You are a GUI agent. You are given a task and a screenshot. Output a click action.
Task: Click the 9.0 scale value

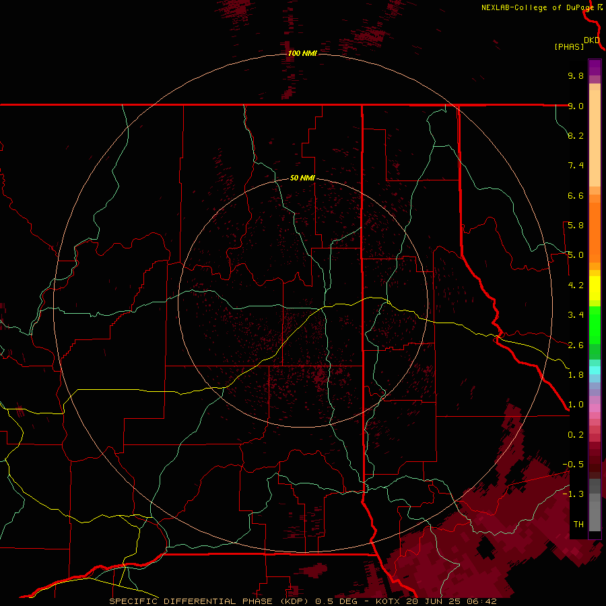click(x=576, y=106)
